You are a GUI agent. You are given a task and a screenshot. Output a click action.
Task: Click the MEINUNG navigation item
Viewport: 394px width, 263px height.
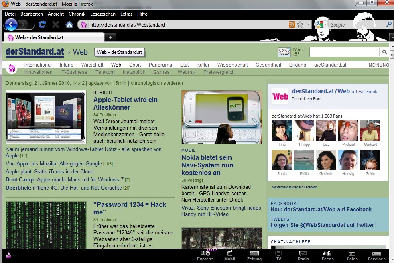tap(379, 65)
